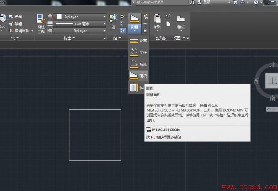Open the ByLayer object color dropdown
Screen dimensions: 278x191
[x=104, y=17]
